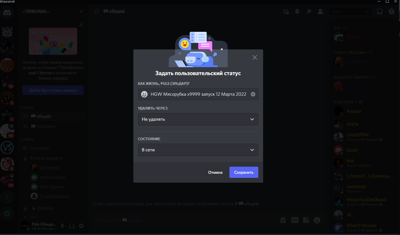
Task: Open the 'Состояние' dropdown showing В сети
Action: 198,150
